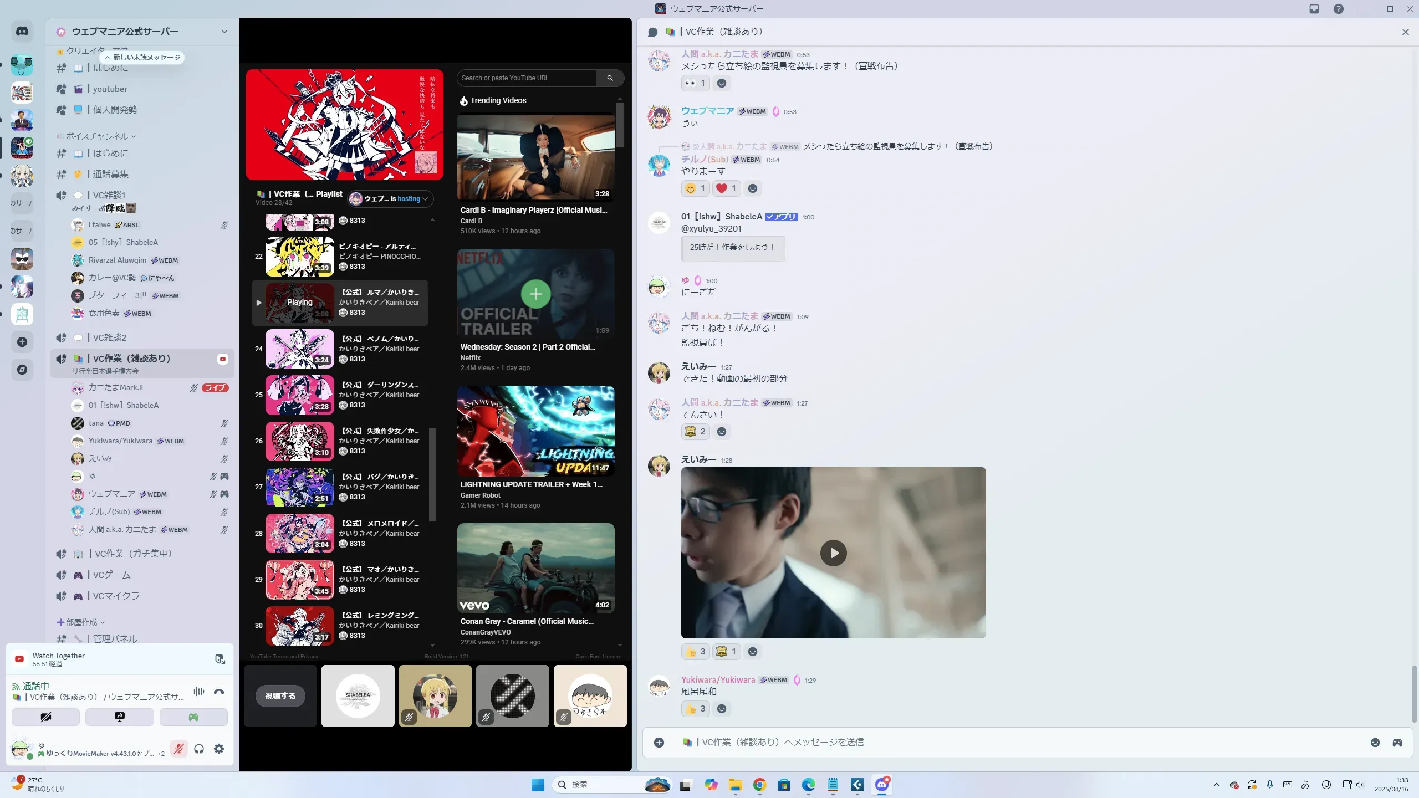Toggle the microphone mute button

point(178,749)
